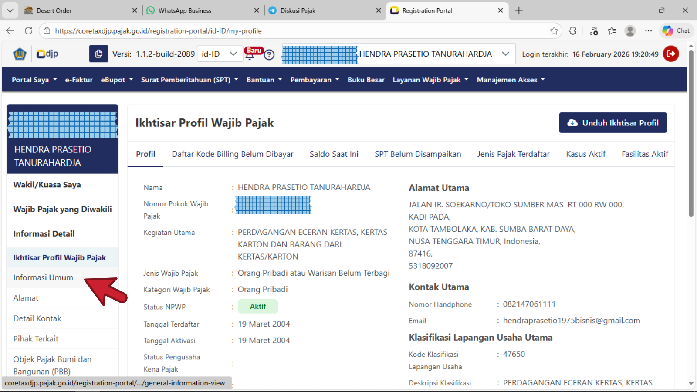
Task: Switch to Jenis Pajak Terdaftar tab
Action: [513, 154]
